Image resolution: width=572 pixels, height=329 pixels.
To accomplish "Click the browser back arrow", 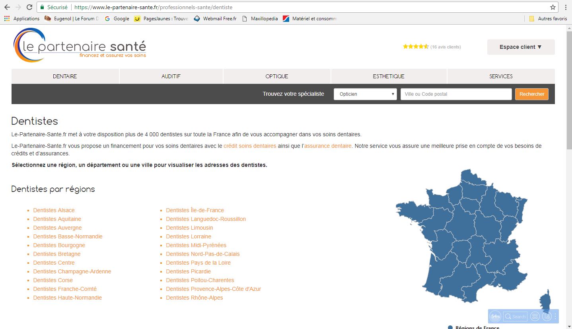I will (x=7, y=7).
